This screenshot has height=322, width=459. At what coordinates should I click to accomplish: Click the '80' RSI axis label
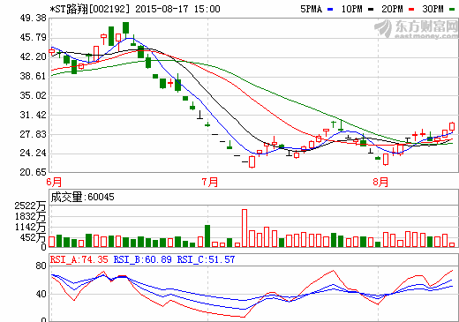pyautogui.click(x=41, y=266)
